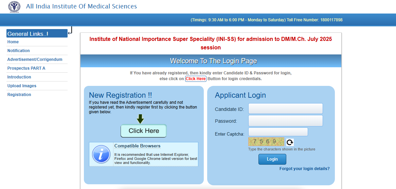This screenshot has height=189, width=396.
Task: Select Registration in General Links
Action: pos(19,95)
